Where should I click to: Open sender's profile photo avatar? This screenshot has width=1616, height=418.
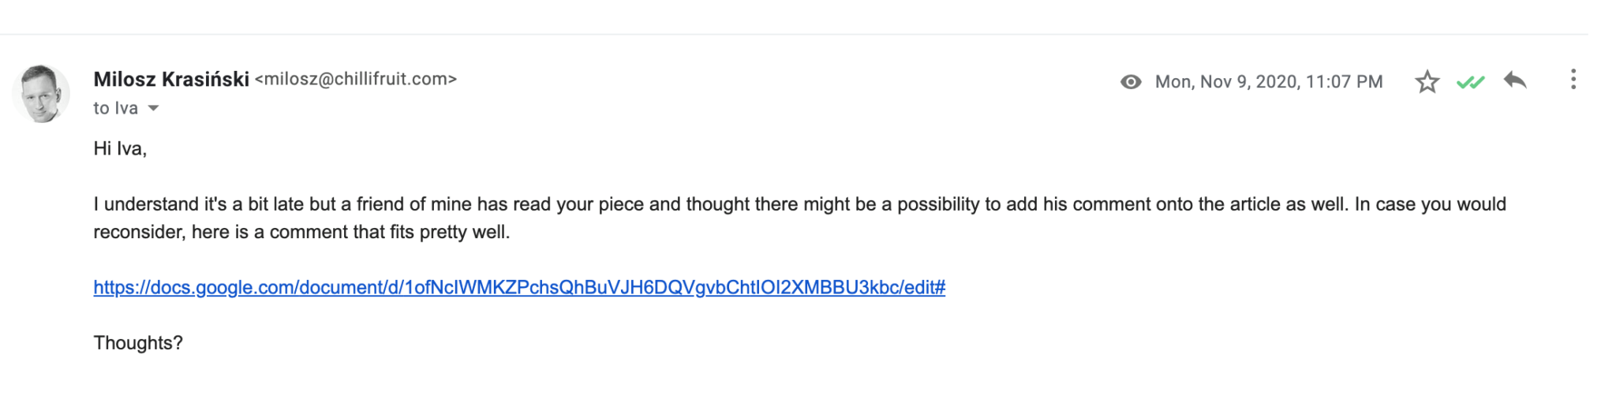click(x=41, y=94)
